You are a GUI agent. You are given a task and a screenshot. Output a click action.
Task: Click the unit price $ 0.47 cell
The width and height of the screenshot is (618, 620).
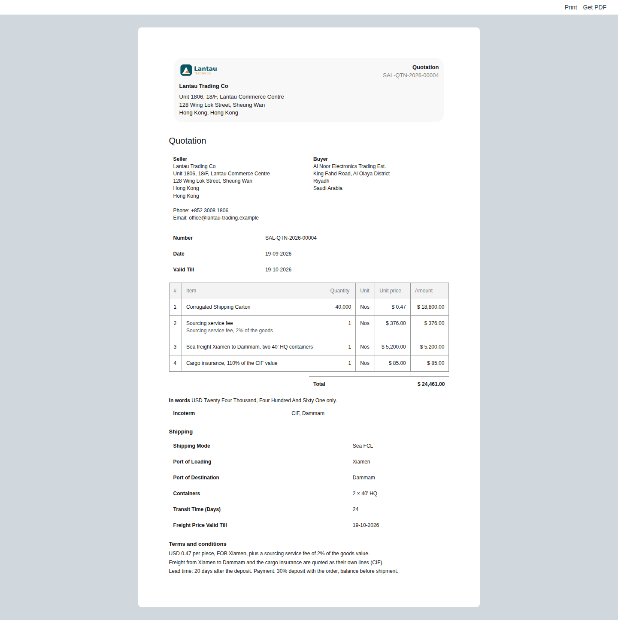point(393,307)
